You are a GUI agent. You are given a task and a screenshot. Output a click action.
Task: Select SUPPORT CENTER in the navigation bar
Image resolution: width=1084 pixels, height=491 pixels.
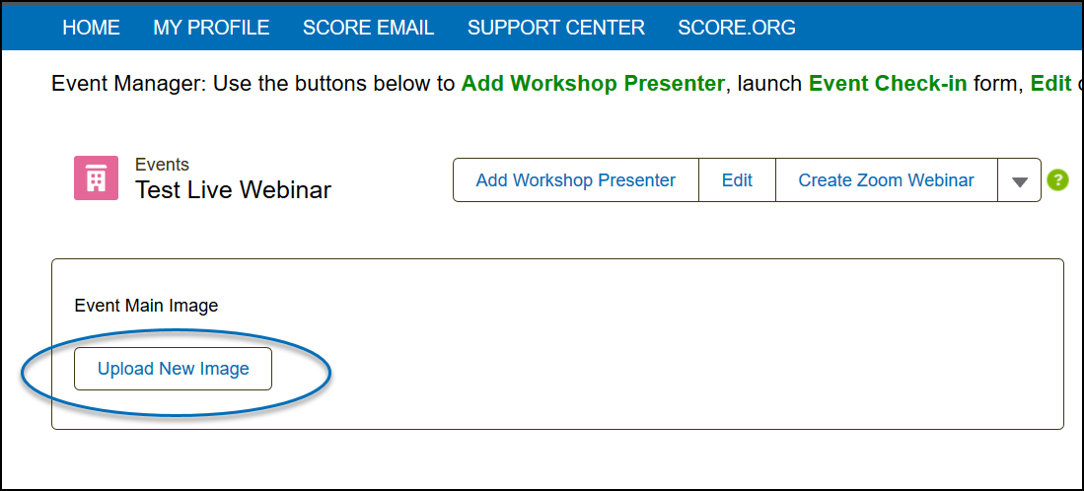tap(555, 28)
